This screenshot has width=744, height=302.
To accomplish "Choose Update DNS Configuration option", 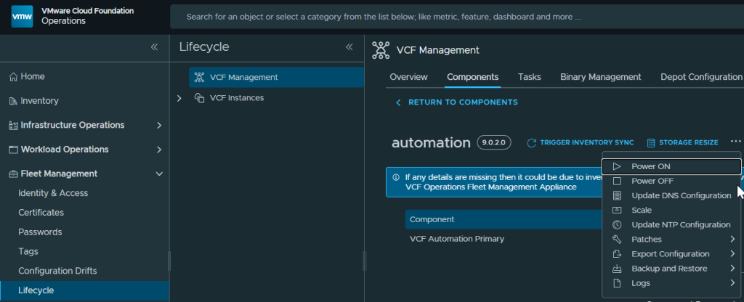I will tap(681, 196).
